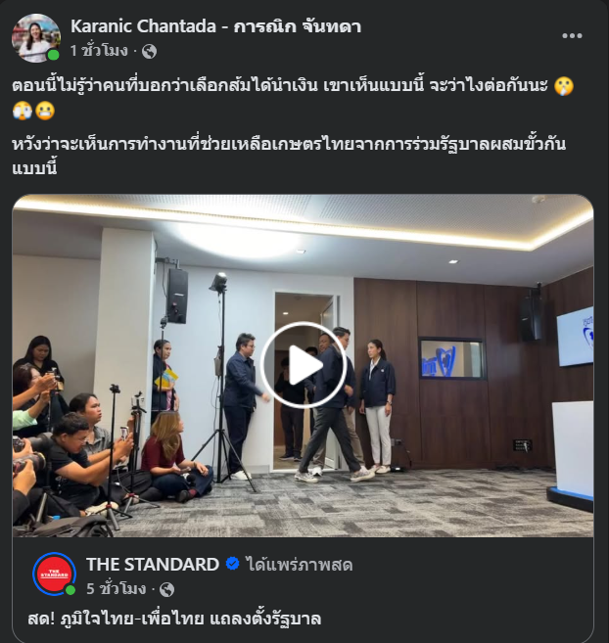This screenshot has width=609, height=643.
Task: Open the shared video thumbnail image
Action: [303, 365]
